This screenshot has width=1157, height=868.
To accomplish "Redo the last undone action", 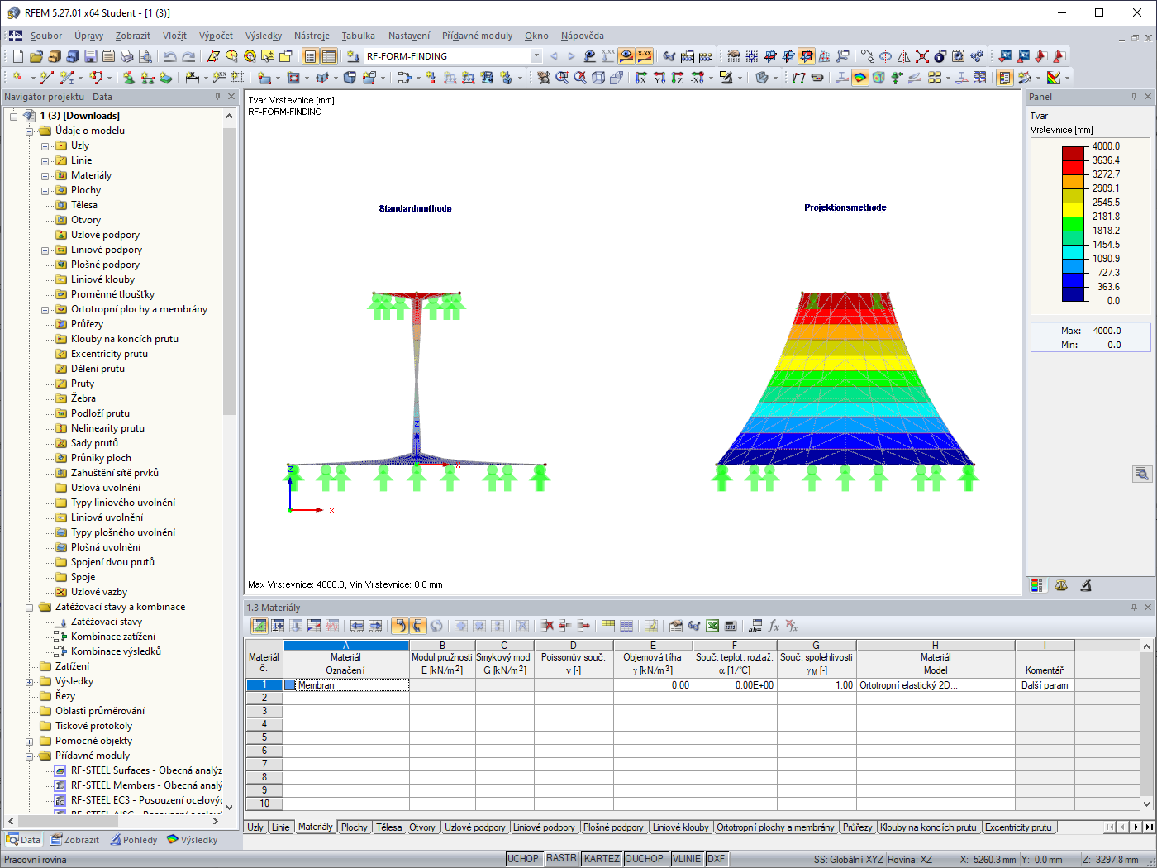I will (188, 56).
